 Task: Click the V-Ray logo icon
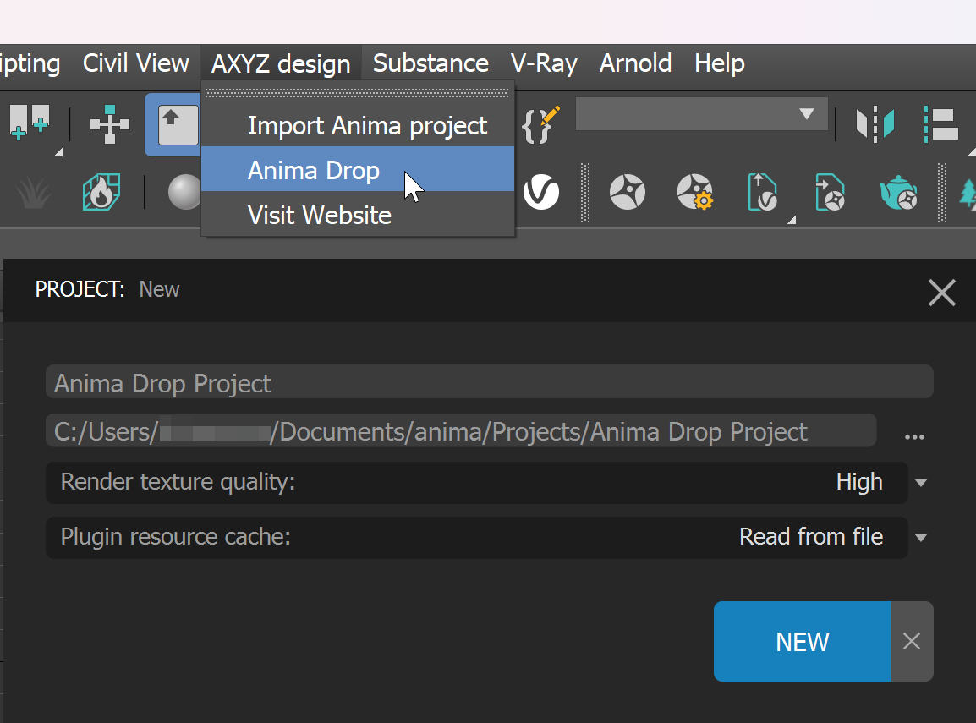[541, 192]
